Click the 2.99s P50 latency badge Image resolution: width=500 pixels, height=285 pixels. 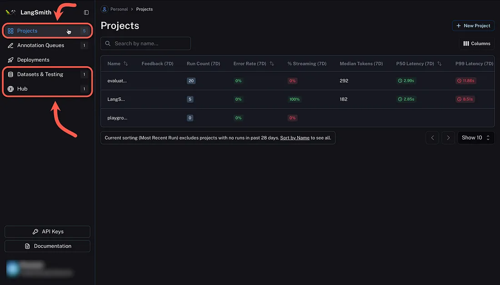tap(406, 81)
